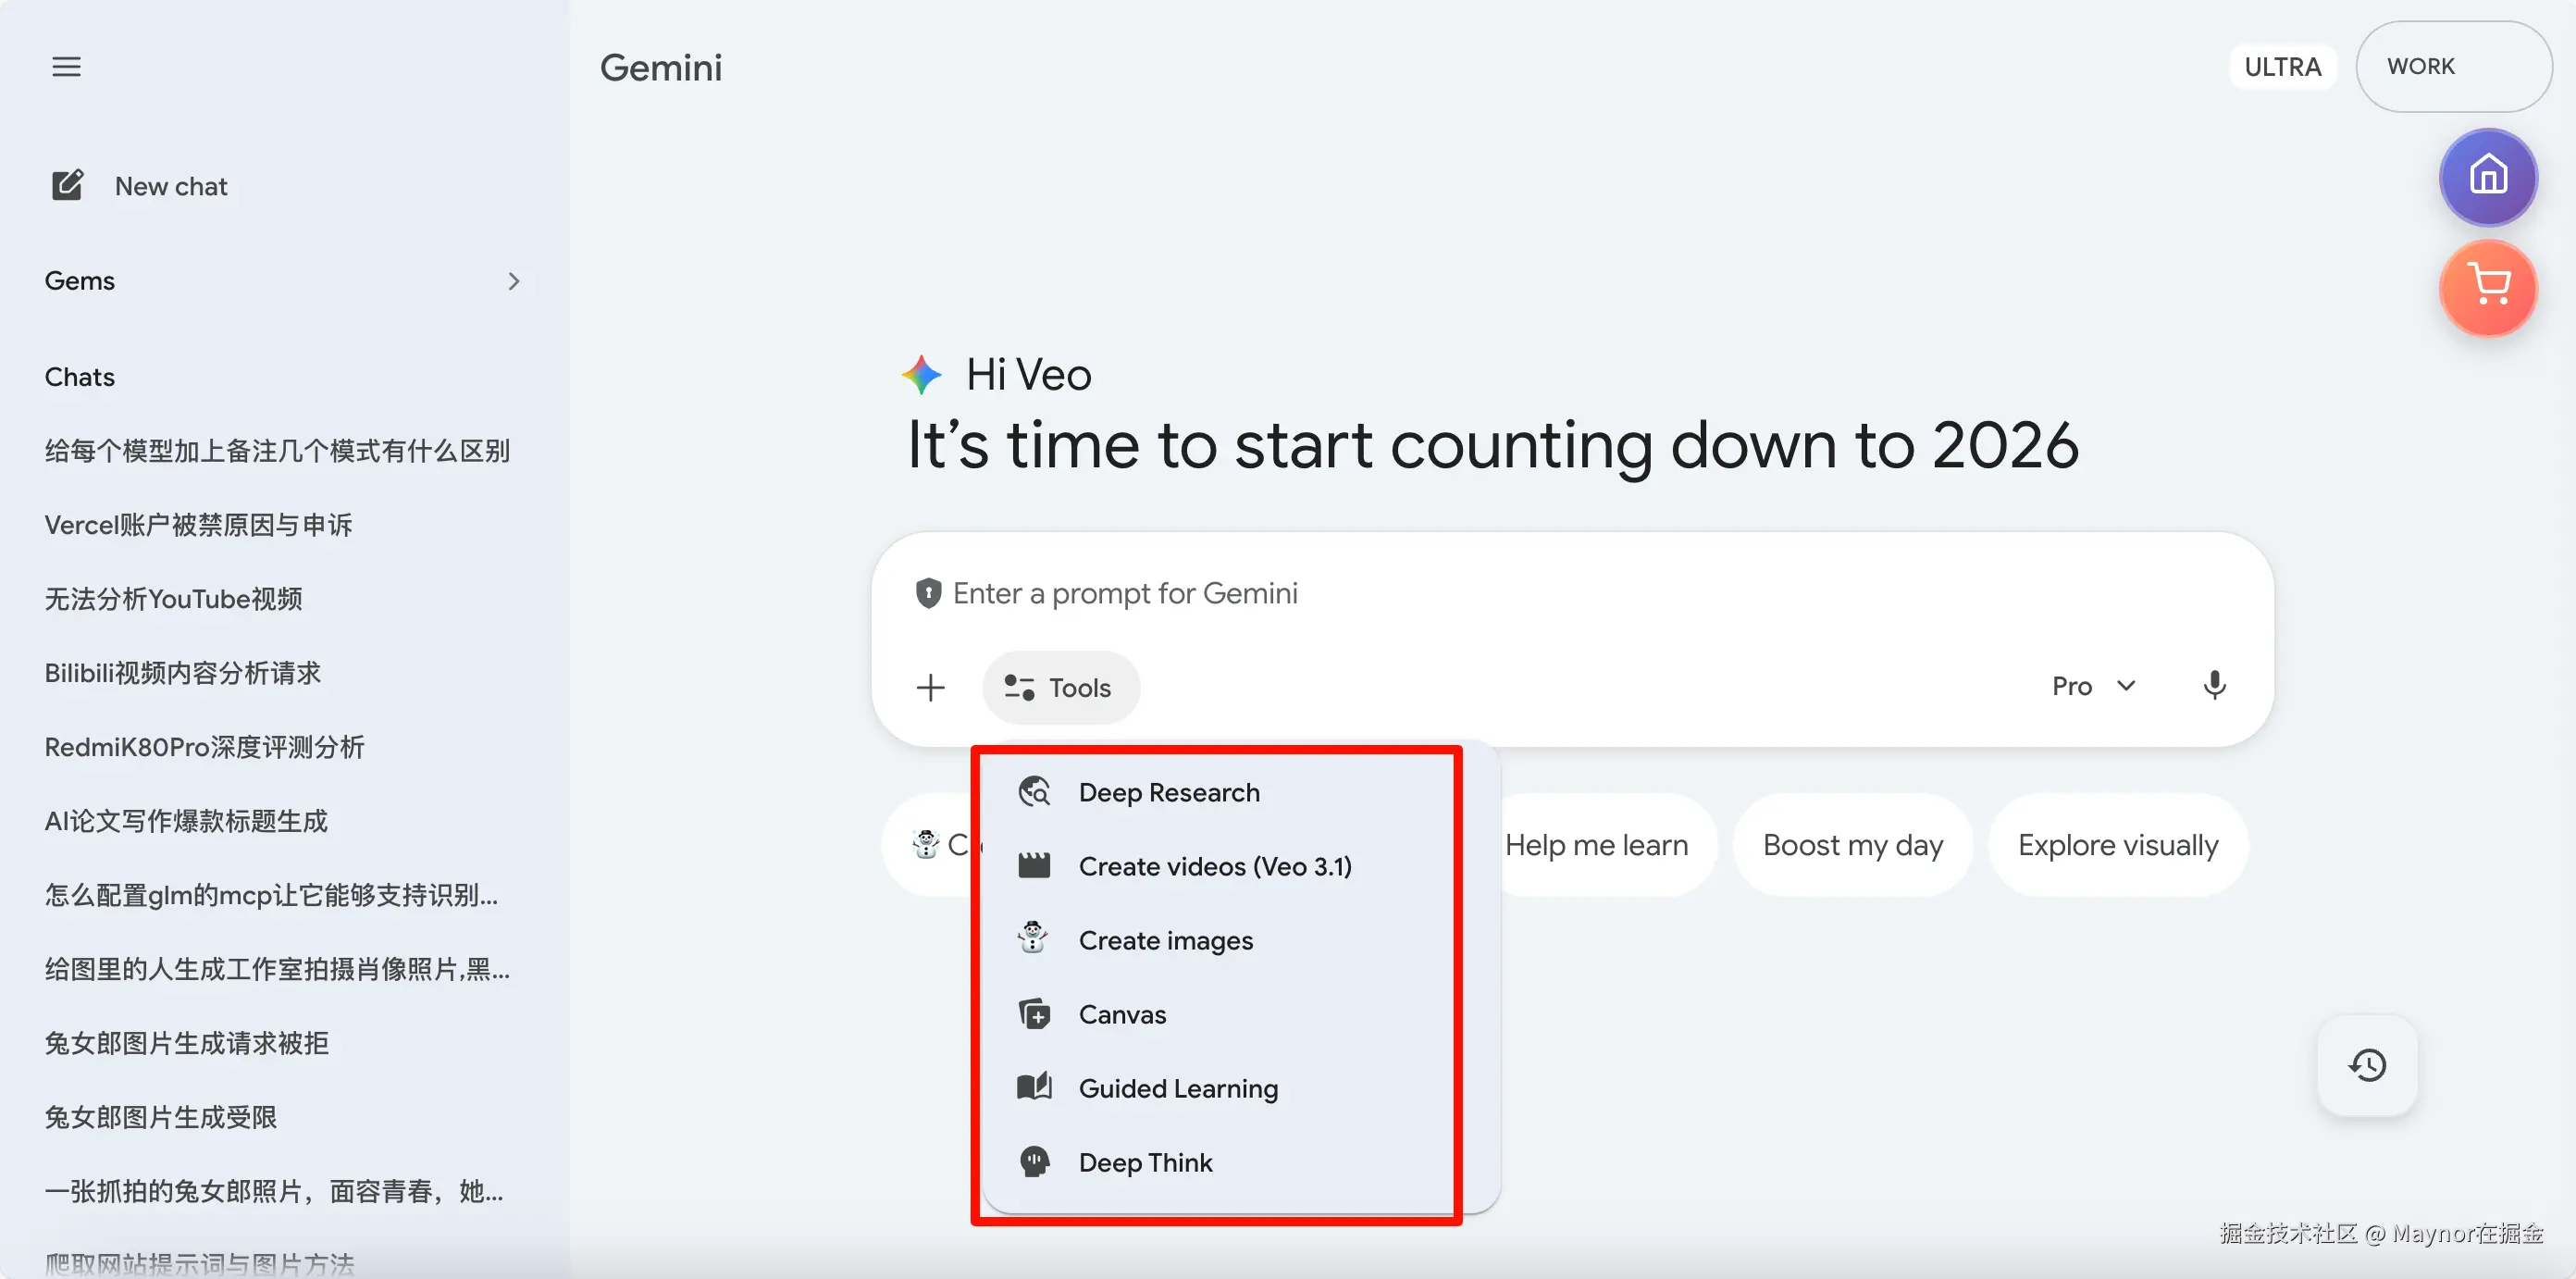The width and height of the screenshot is (2576, 1279).
Task: Click the purple home floating icon
Action: tap(2488, 177)
